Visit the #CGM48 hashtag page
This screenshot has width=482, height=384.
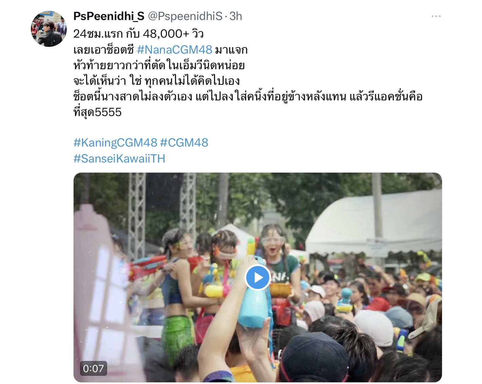point(184,143)
